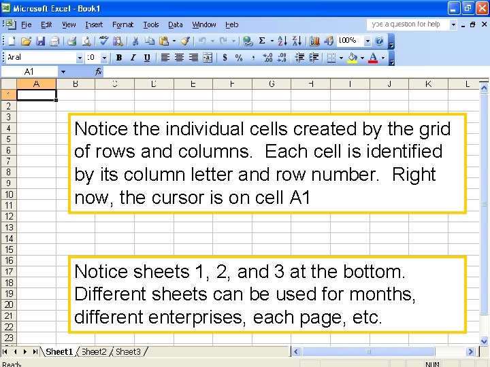Click the horizontal scrollbar right arrow
490x367 pixels.
[470, 352]
